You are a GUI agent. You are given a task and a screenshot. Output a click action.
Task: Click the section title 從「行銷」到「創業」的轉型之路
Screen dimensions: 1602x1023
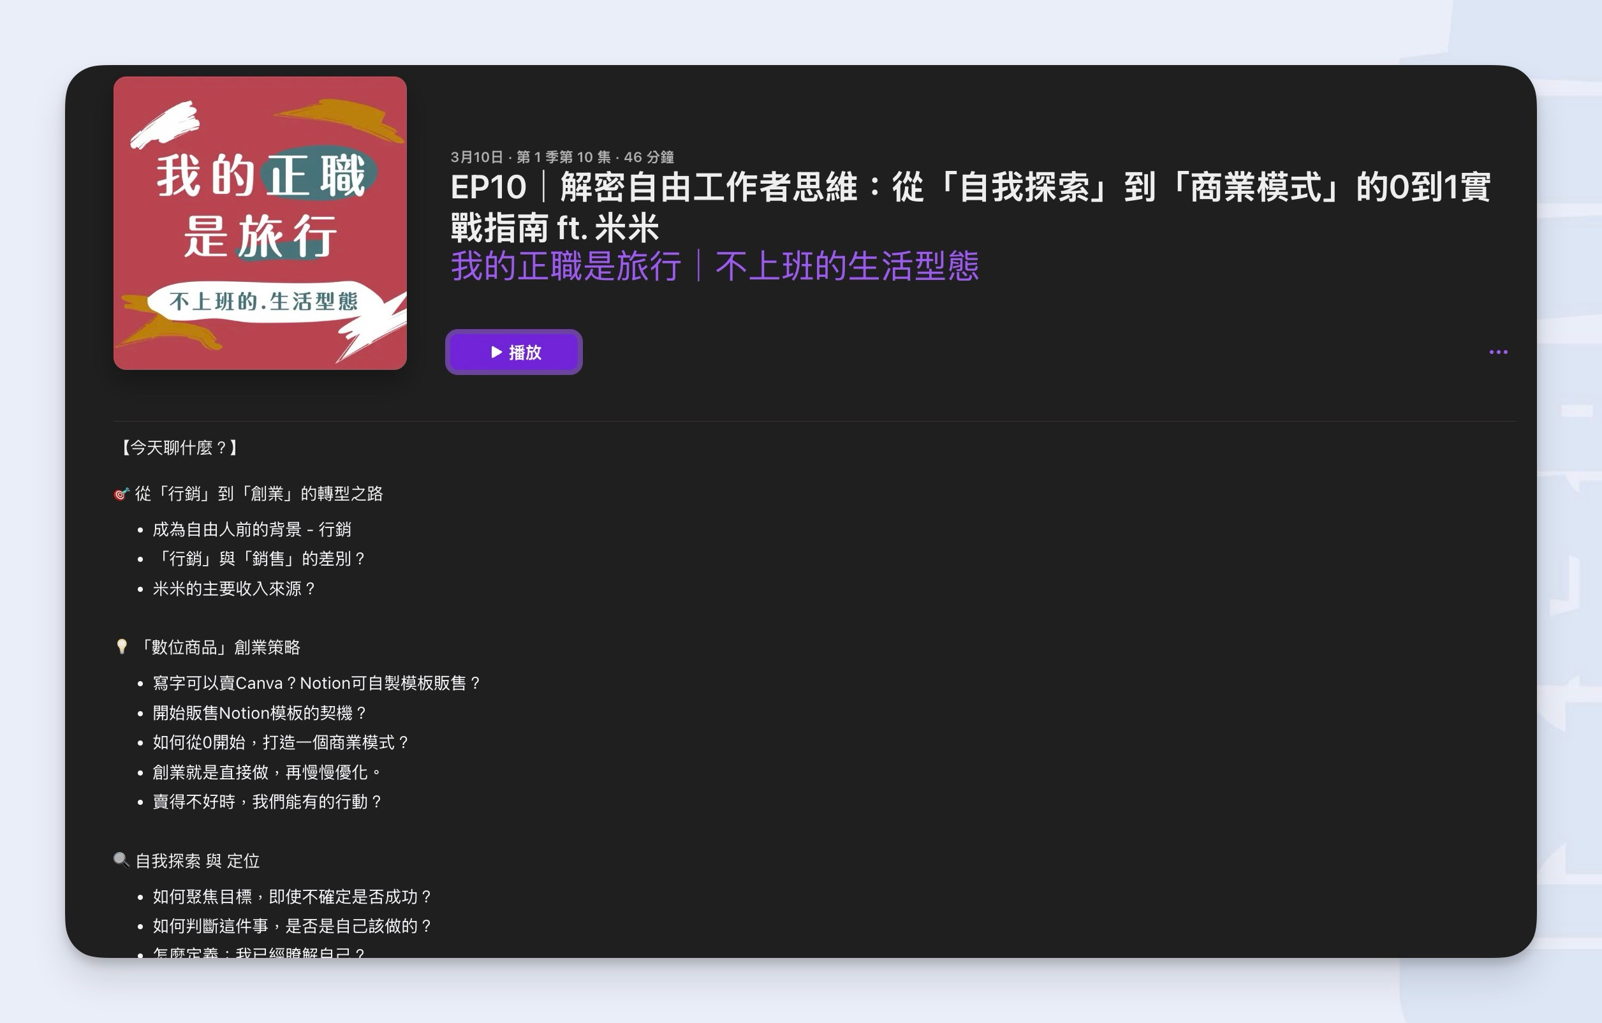tap(258, 494)
